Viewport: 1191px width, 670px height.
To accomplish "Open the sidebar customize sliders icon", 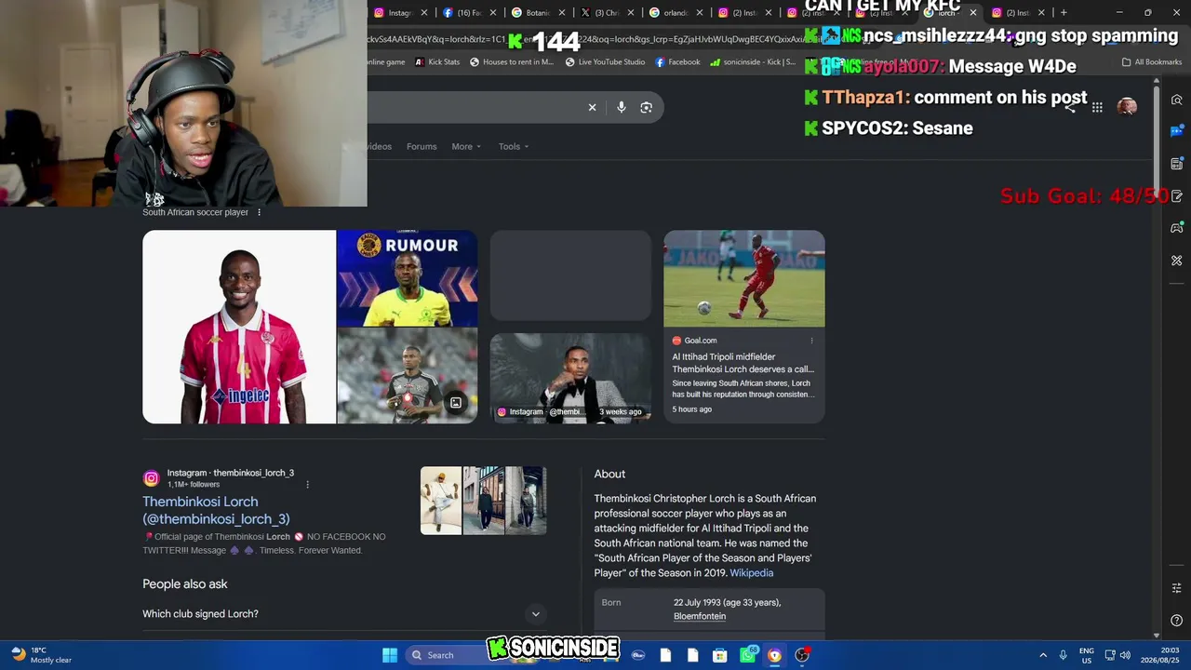I will [1177, 588].
